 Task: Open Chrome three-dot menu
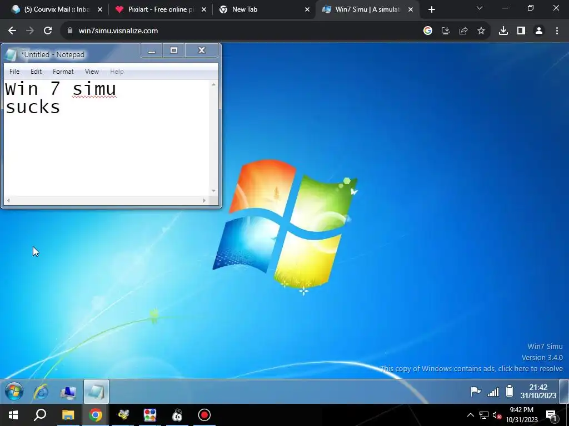coord(557,31)
